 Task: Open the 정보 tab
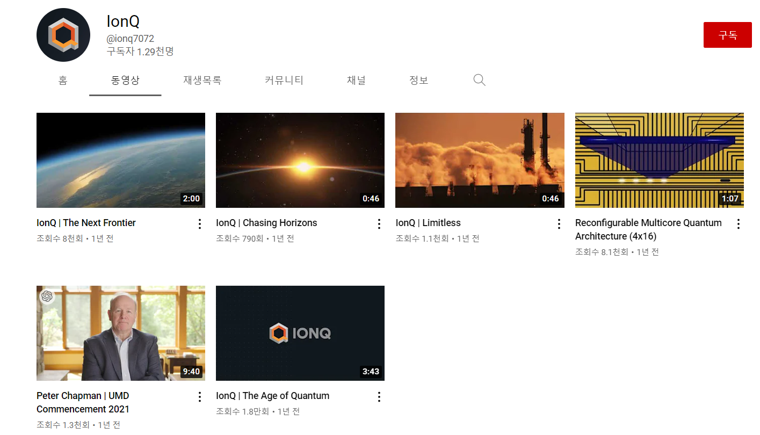(418, 81)
